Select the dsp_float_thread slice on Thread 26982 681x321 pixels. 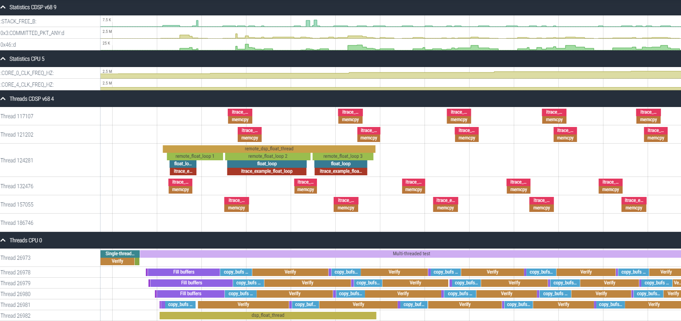[268, 315]
